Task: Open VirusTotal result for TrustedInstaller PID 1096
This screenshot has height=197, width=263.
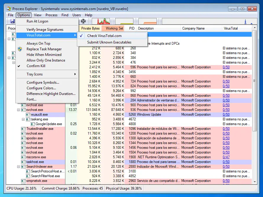Action: pyautogui.click(x=226, y=129)
